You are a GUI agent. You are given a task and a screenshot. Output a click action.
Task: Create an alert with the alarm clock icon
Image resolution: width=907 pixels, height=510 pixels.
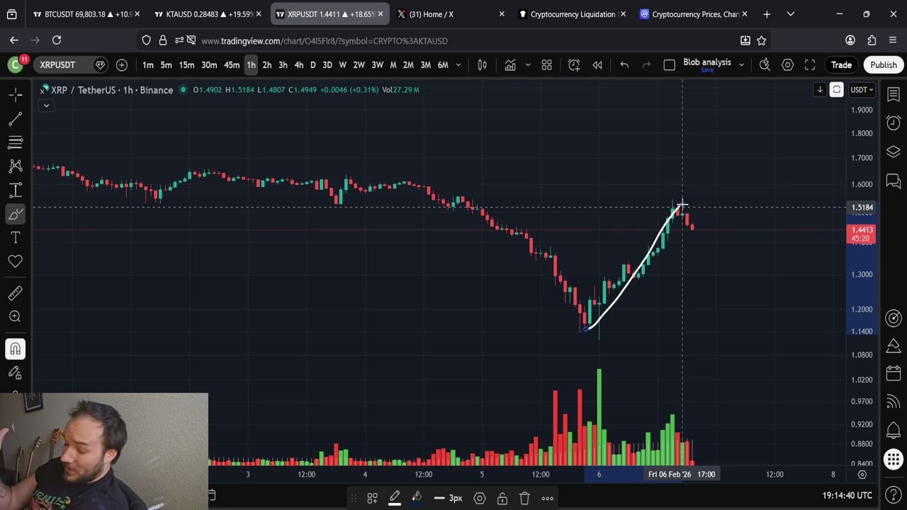[x=574, y=65]
